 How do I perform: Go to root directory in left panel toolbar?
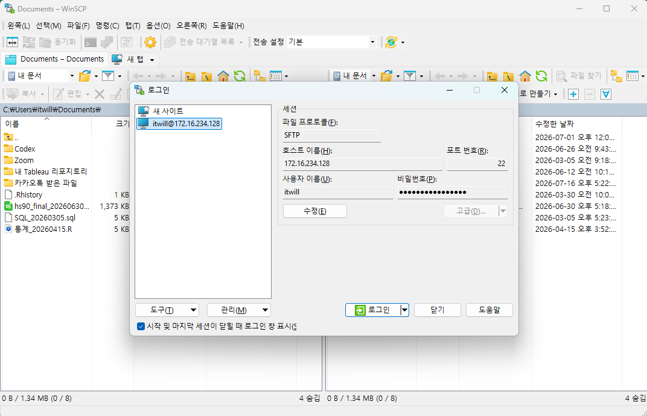tap(206, 76)
